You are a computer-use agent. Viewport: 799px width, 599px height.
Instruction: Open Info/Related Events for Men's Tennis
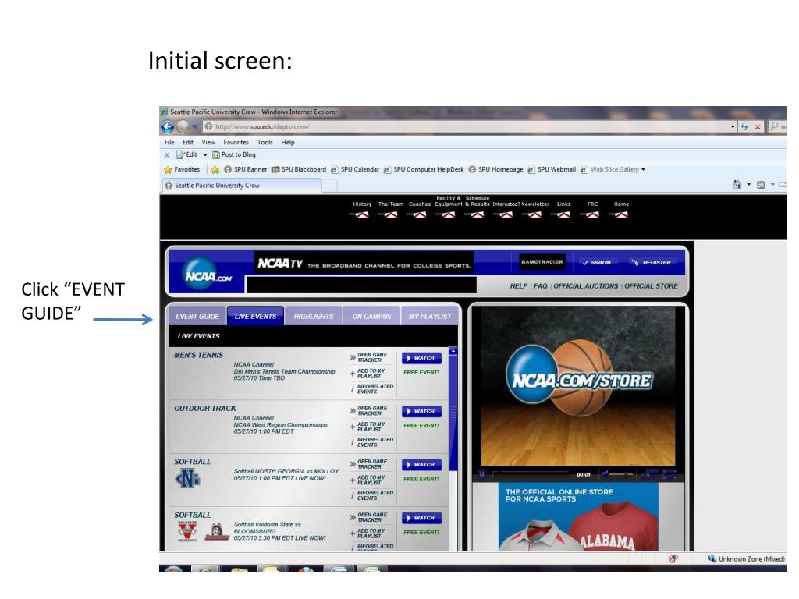click(372, 388)
